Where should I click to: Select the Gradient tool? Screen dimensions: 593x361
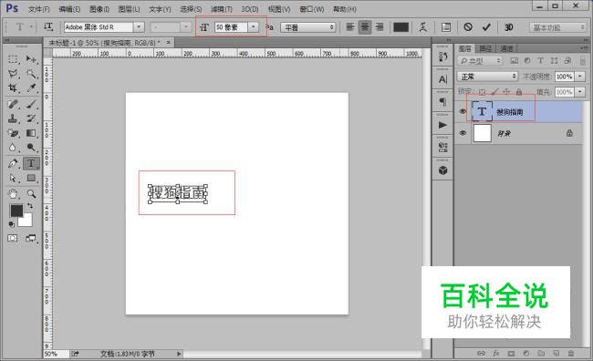pos(31,133)
